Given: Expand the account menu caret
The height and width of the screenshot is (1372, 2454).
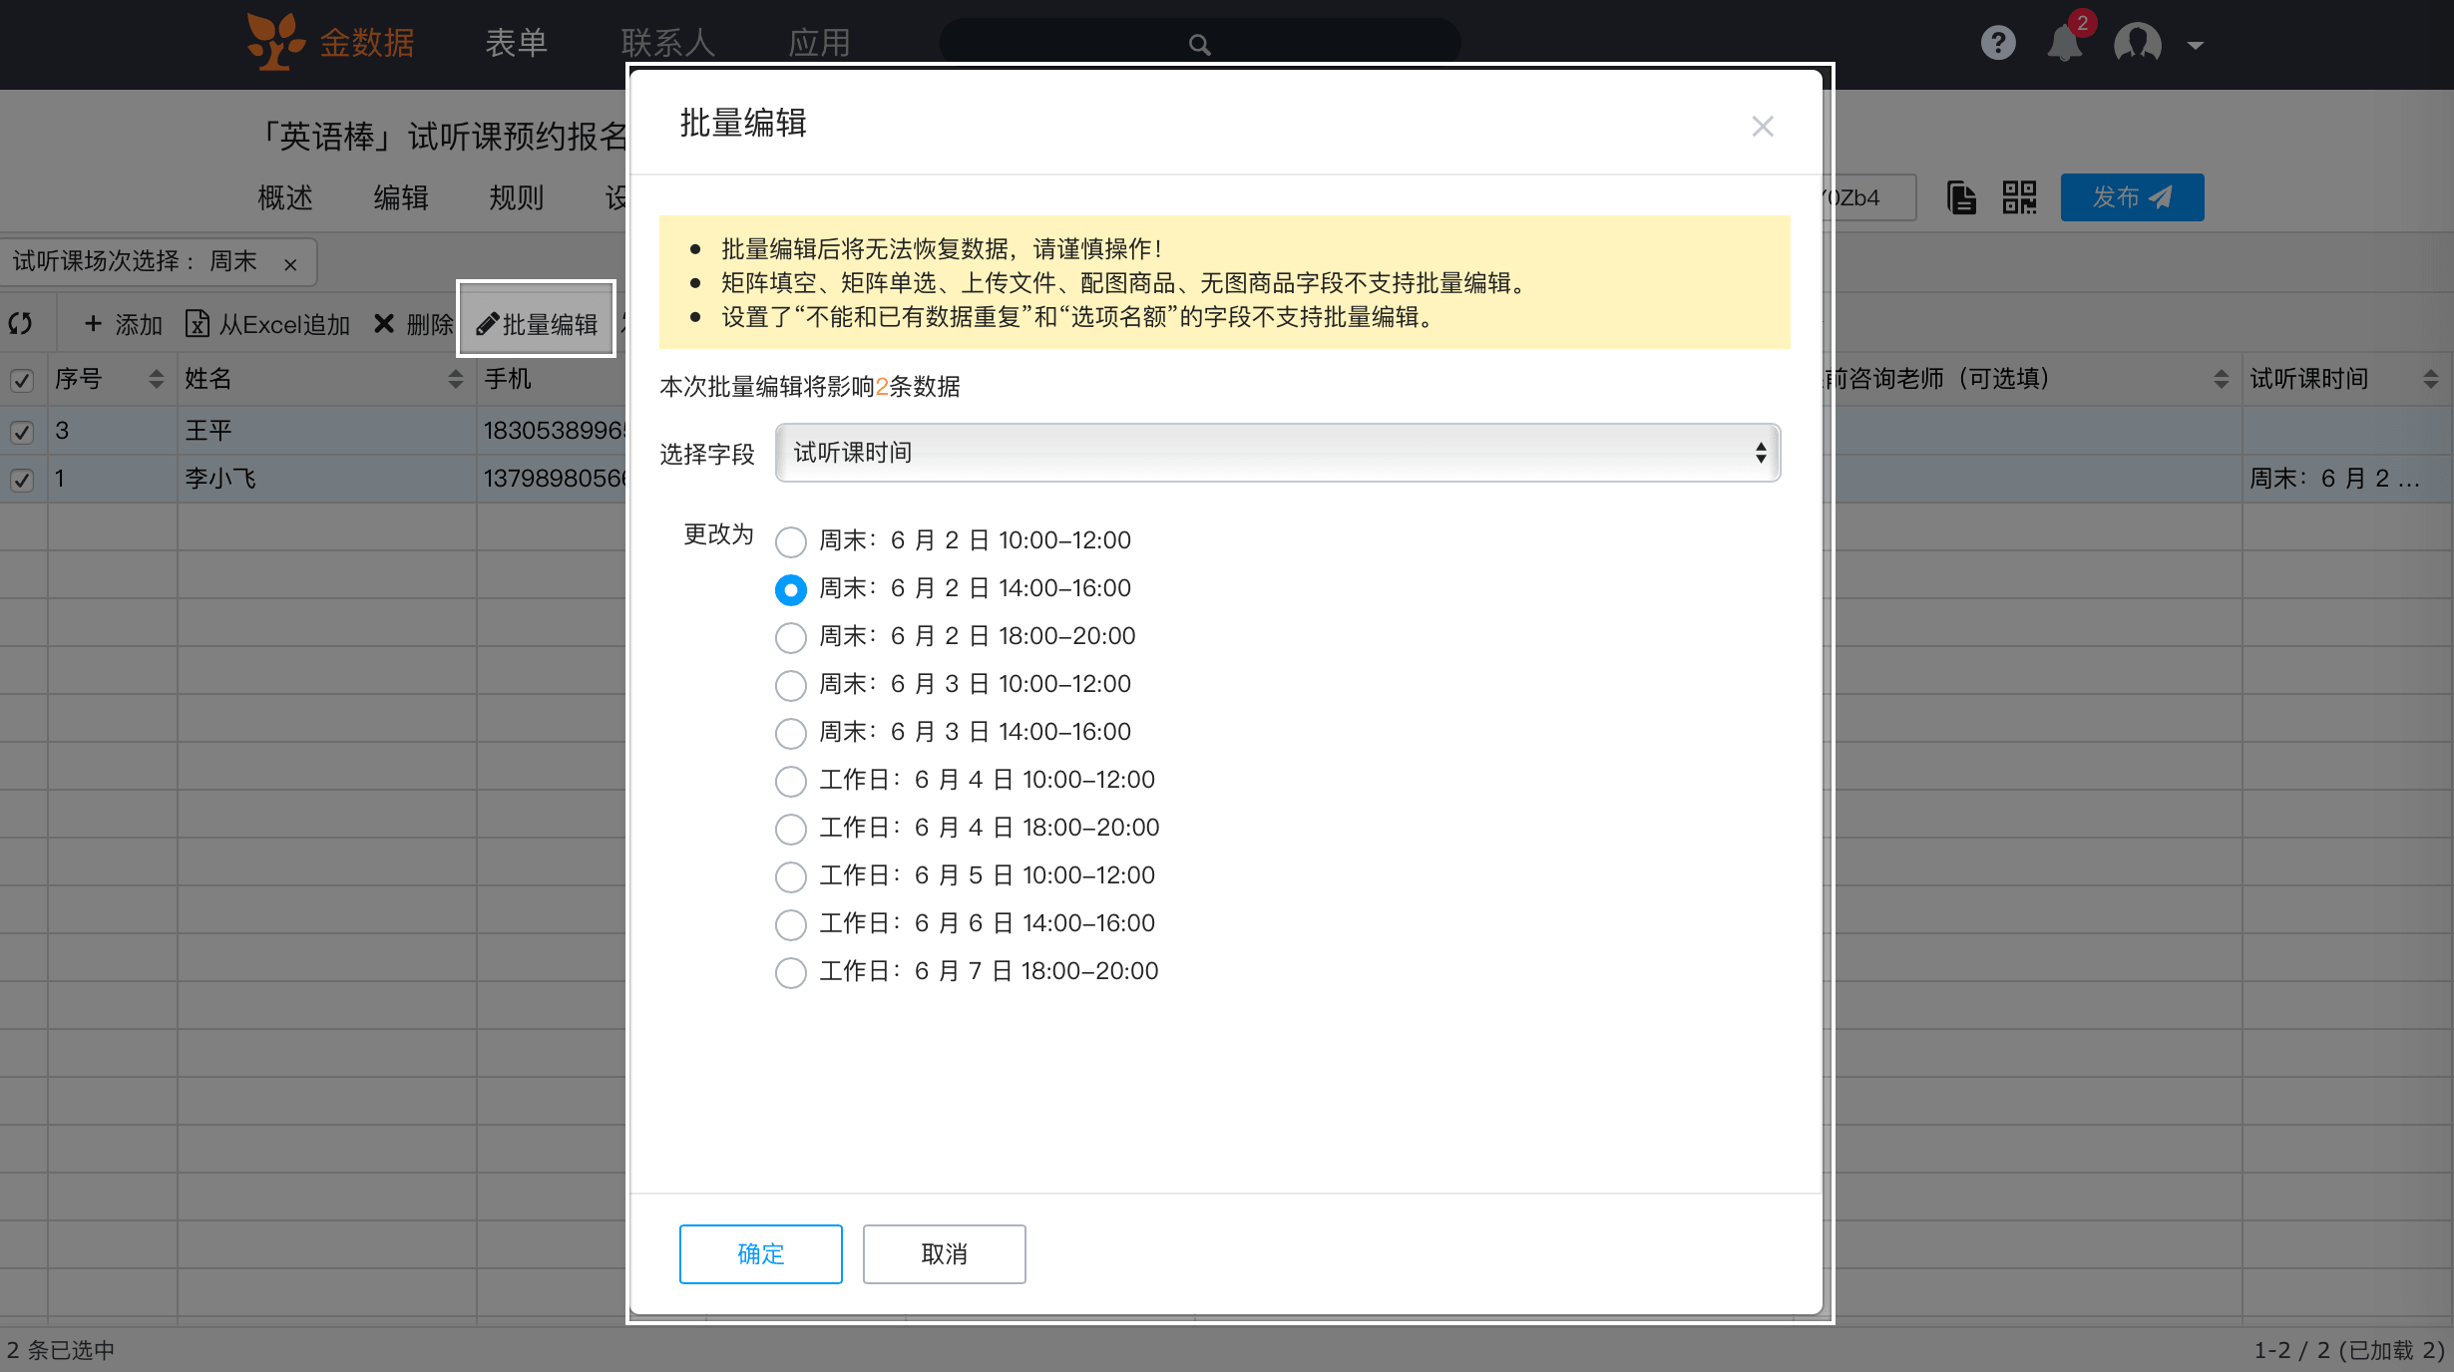Looking at the screenshot, I should [2196, 45].
